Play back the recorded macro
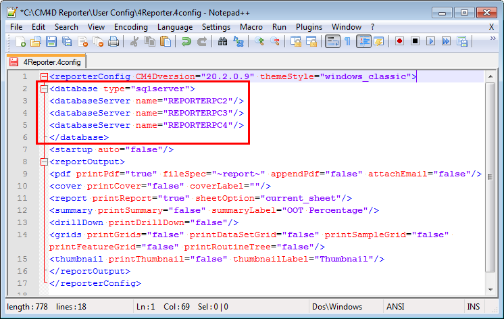504x319 pixels. click(x=431, y=41)
